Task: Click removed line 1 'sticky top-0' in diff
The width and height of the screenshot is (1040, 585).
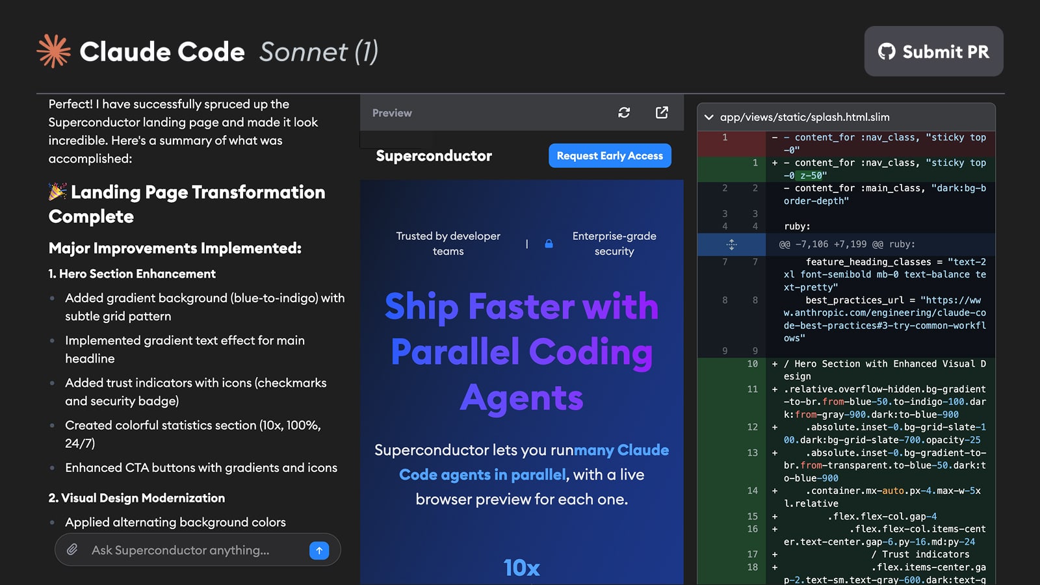Action: [846, 144]
